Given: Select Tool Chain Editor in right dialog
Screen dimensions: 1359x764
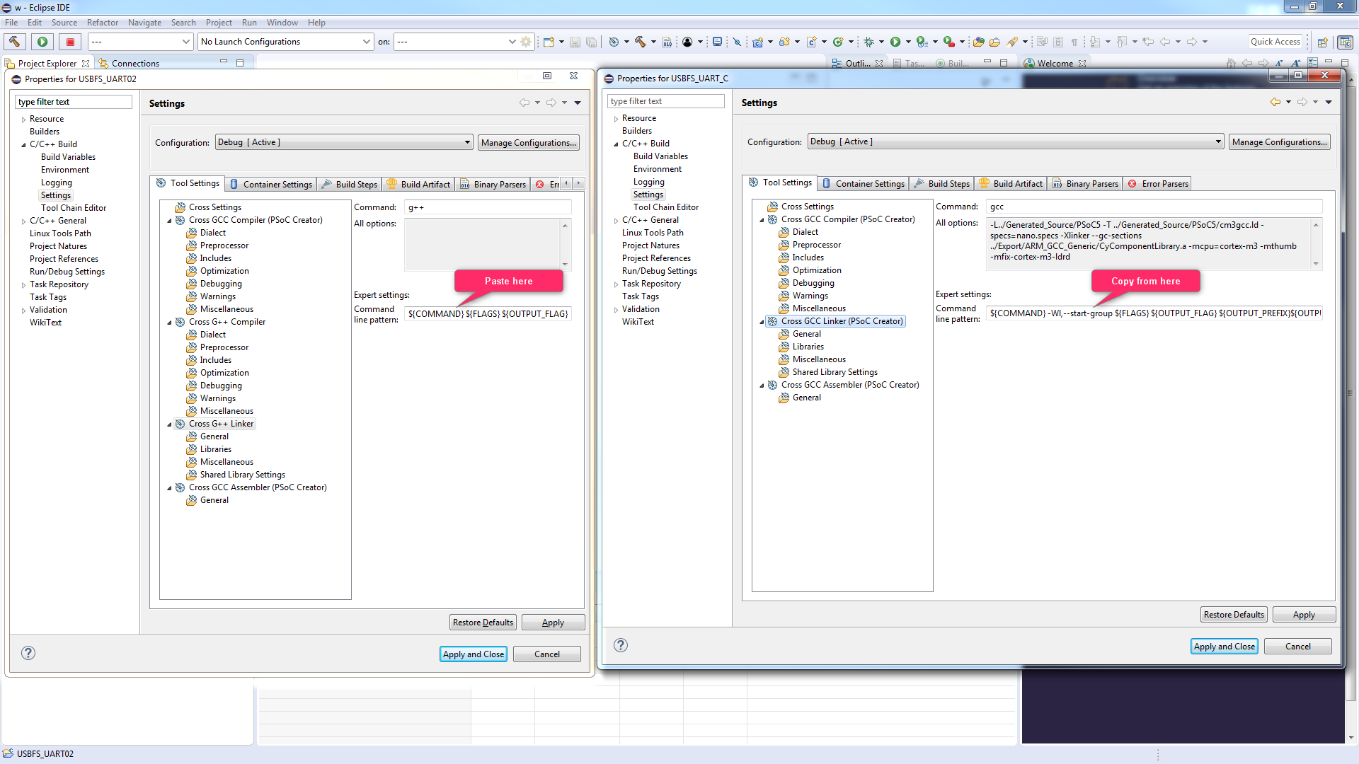Looking at the screenshot, I should point(665,207).
